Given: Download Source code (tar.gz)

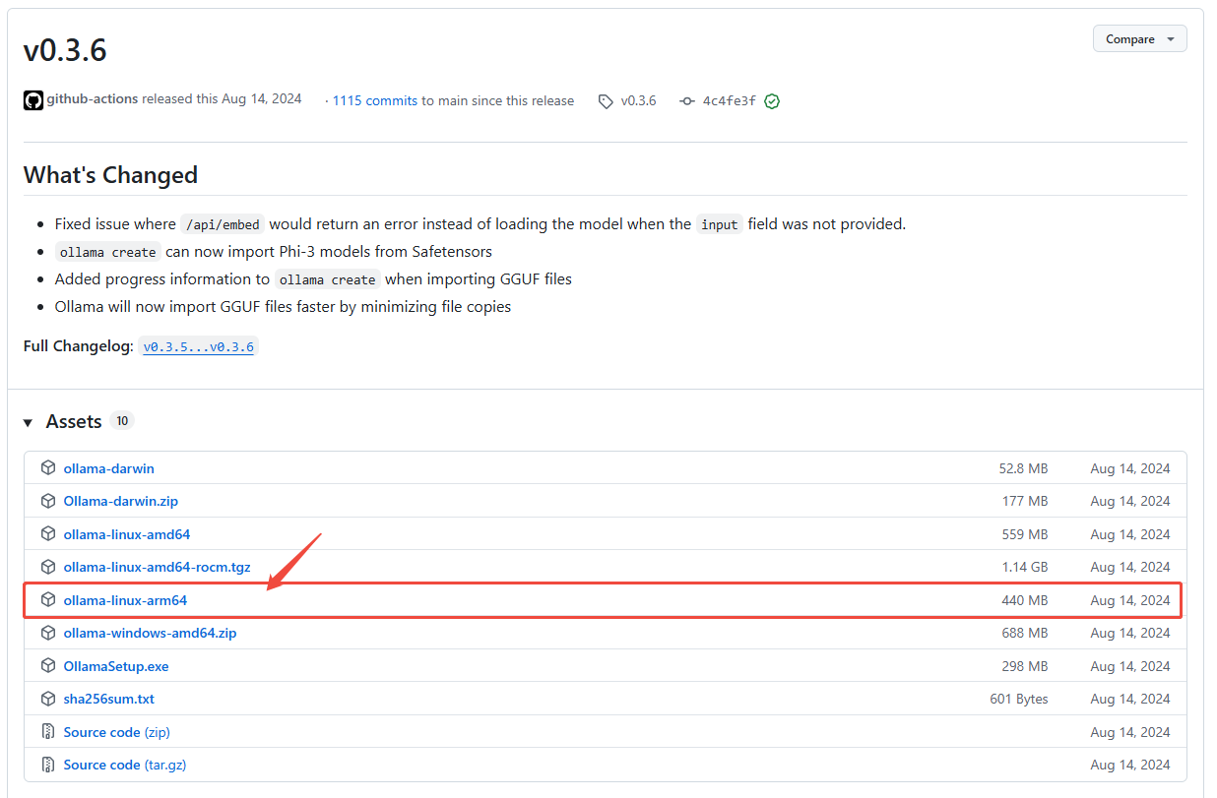Looking at the screenshot, I should click(124, 765).
